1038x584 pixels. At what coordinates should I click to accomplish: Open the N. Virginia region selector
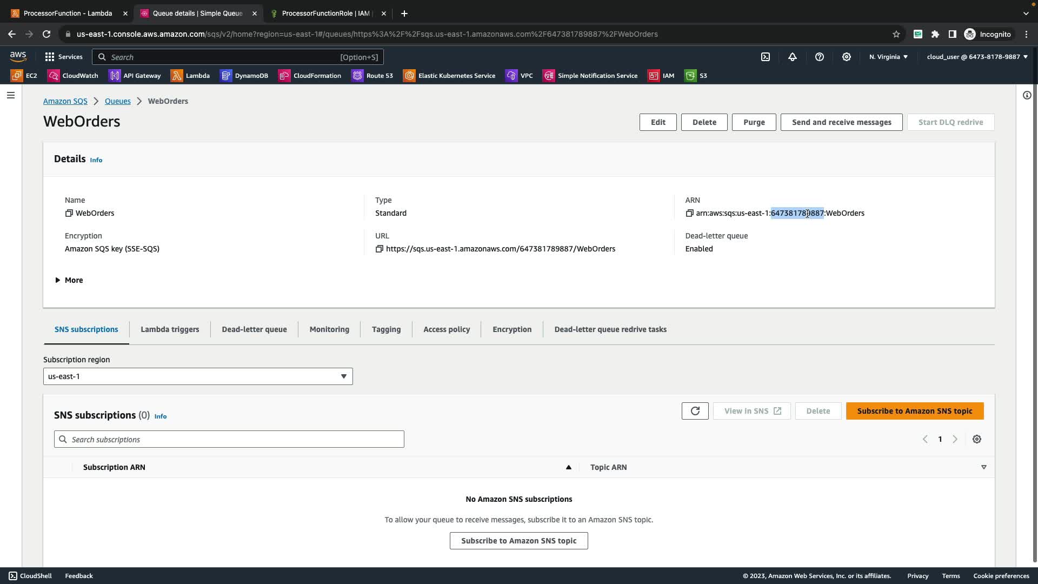coord(888,57)
